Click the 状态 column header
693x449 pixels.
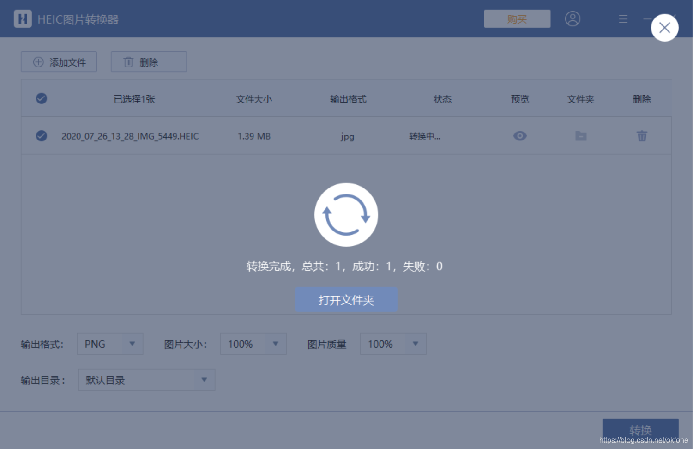442,99
